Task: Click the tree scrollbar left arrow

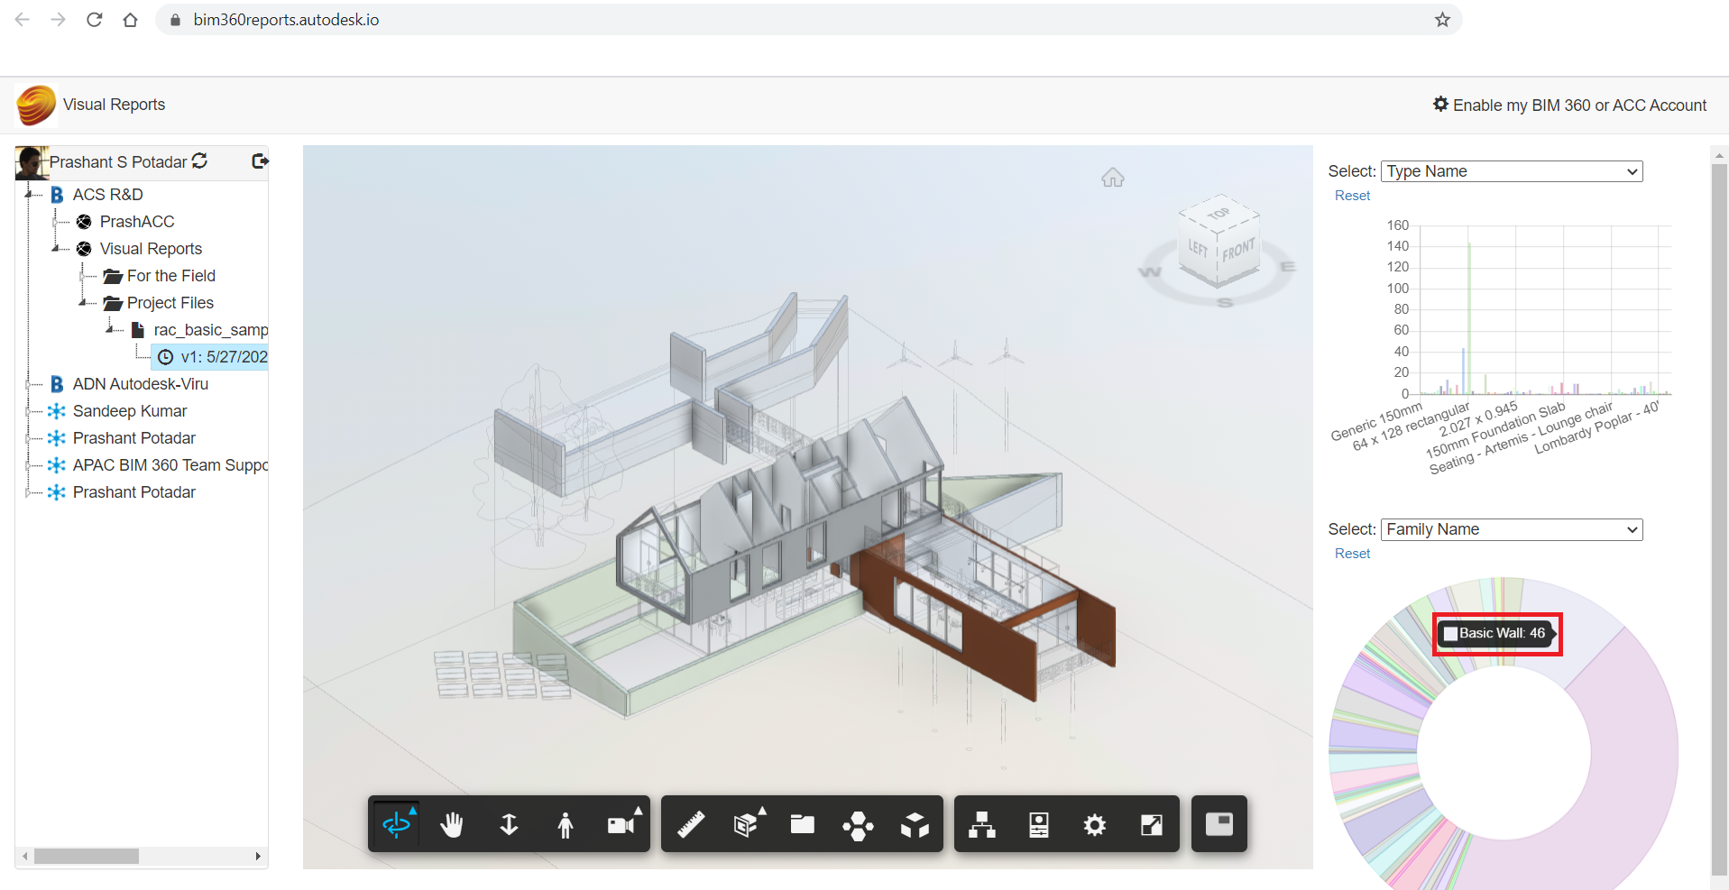Action: coord(25,856)
